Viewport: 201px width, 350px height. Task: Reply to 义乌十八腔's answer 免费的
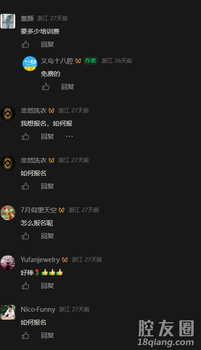click(x=68, y=87)
